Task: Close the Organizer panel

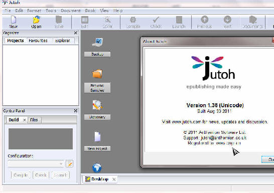Action: pyautogui.click(x=75, y=33)
